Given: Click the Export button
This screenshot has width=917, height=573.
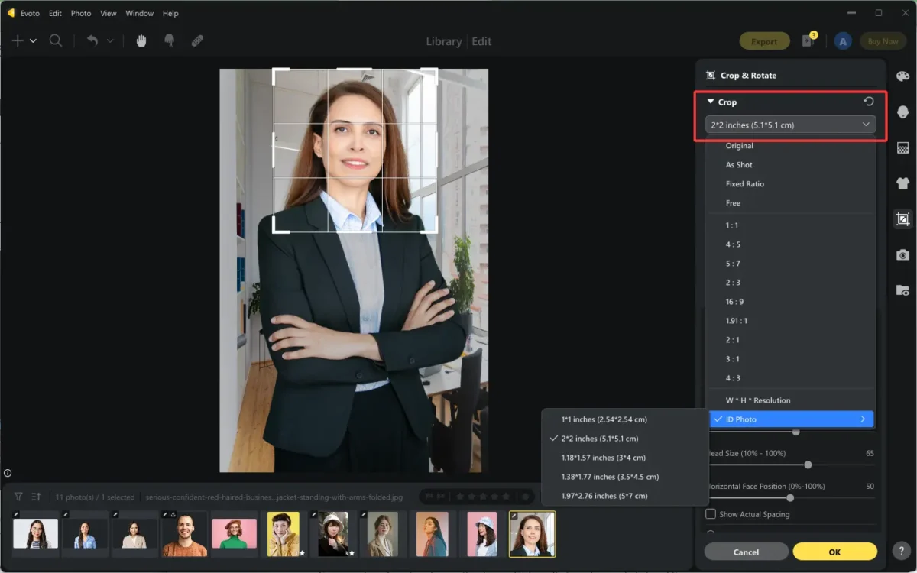Looking at the screenshot, I should pyautogui.click(x=764, y=40).
